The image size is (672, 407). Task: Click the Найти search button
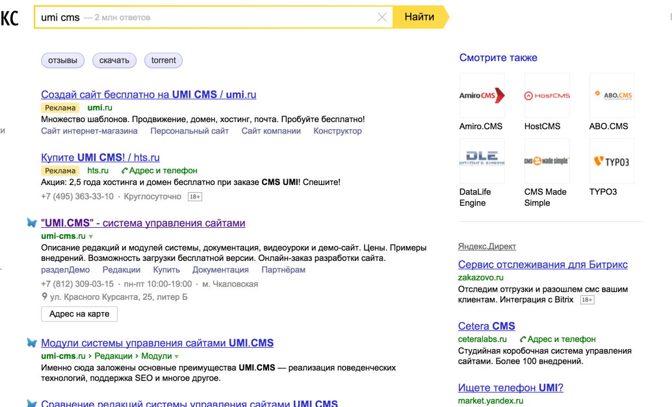click(x=420, y=17)
